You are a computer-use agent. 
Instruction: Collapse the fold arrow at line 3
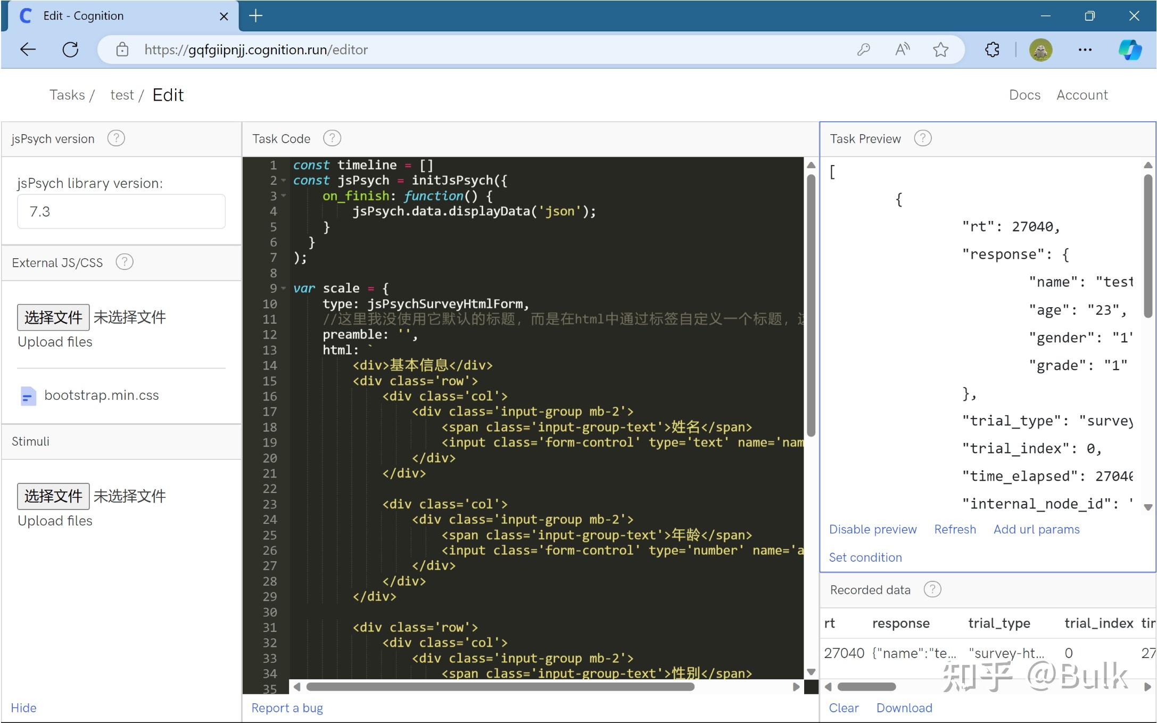point(284,196)
